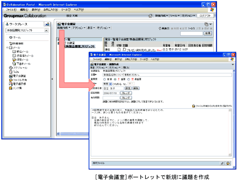The image size is (237, 183).
Task: Open お気に入り menu in Collaboration Portal window
Action: [51, 10]
